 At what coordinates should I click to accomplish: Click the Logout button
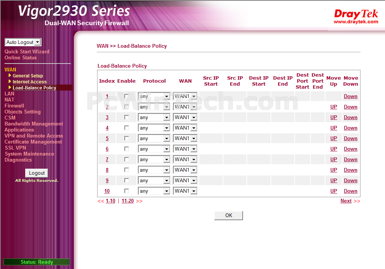(37, 173)
